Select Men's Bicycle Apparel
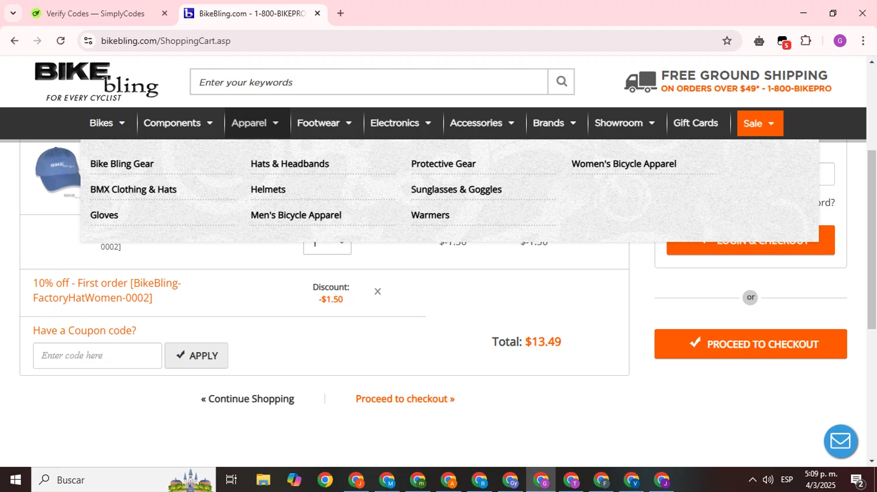The image size is (877, 492). [x=296, y=215]
